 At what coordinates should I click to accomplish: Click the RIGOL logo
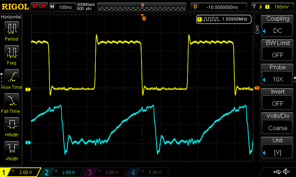[x=15, y=7]
